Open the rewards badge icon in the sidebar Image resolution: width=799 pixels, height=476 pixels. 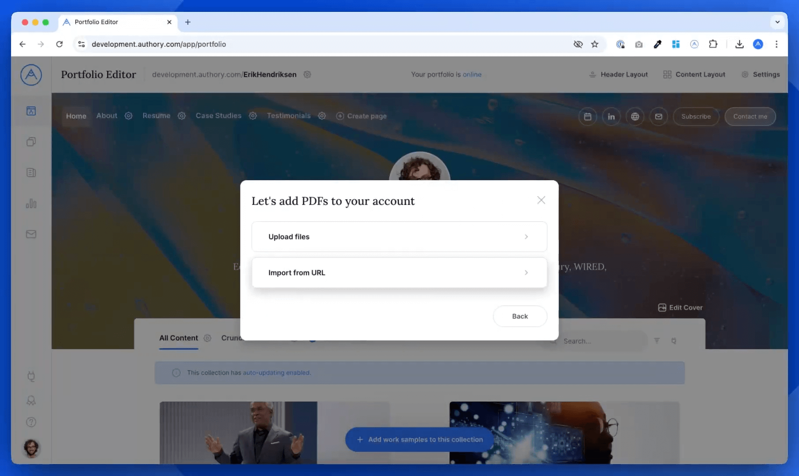pos(31,400)
